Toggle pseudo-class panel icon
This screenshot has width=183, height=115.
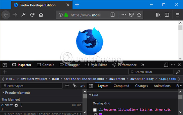coord(75,86)
